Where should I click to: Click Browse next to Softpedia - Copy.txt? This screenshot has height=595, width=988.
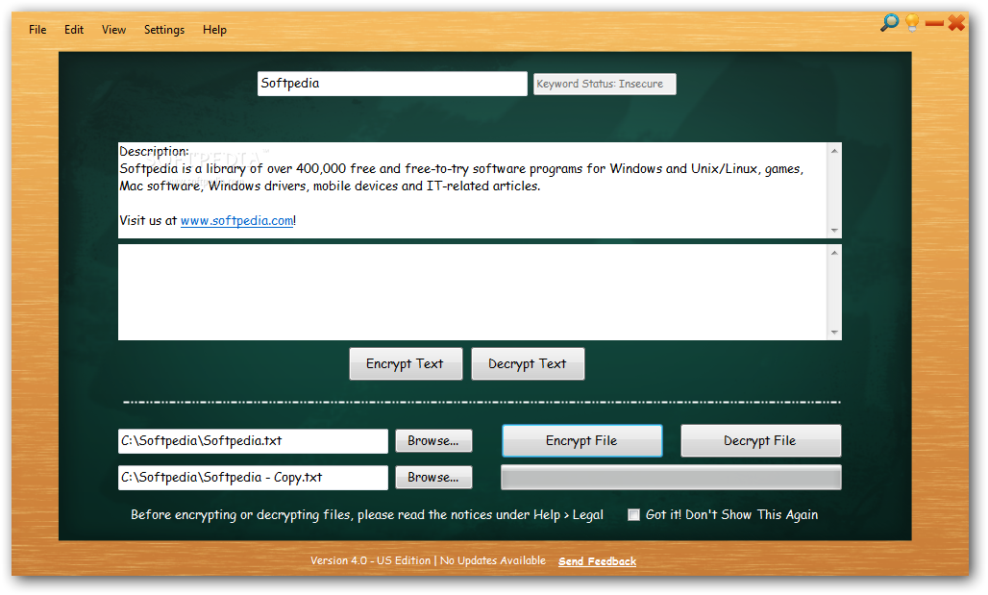click(433, 477)
